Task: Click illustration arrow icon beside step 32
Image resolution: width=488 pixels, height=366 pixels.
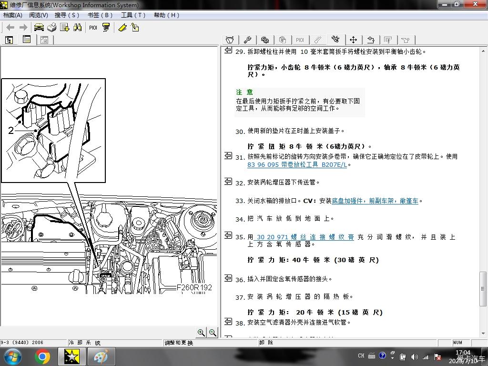Action: point(228,181)
